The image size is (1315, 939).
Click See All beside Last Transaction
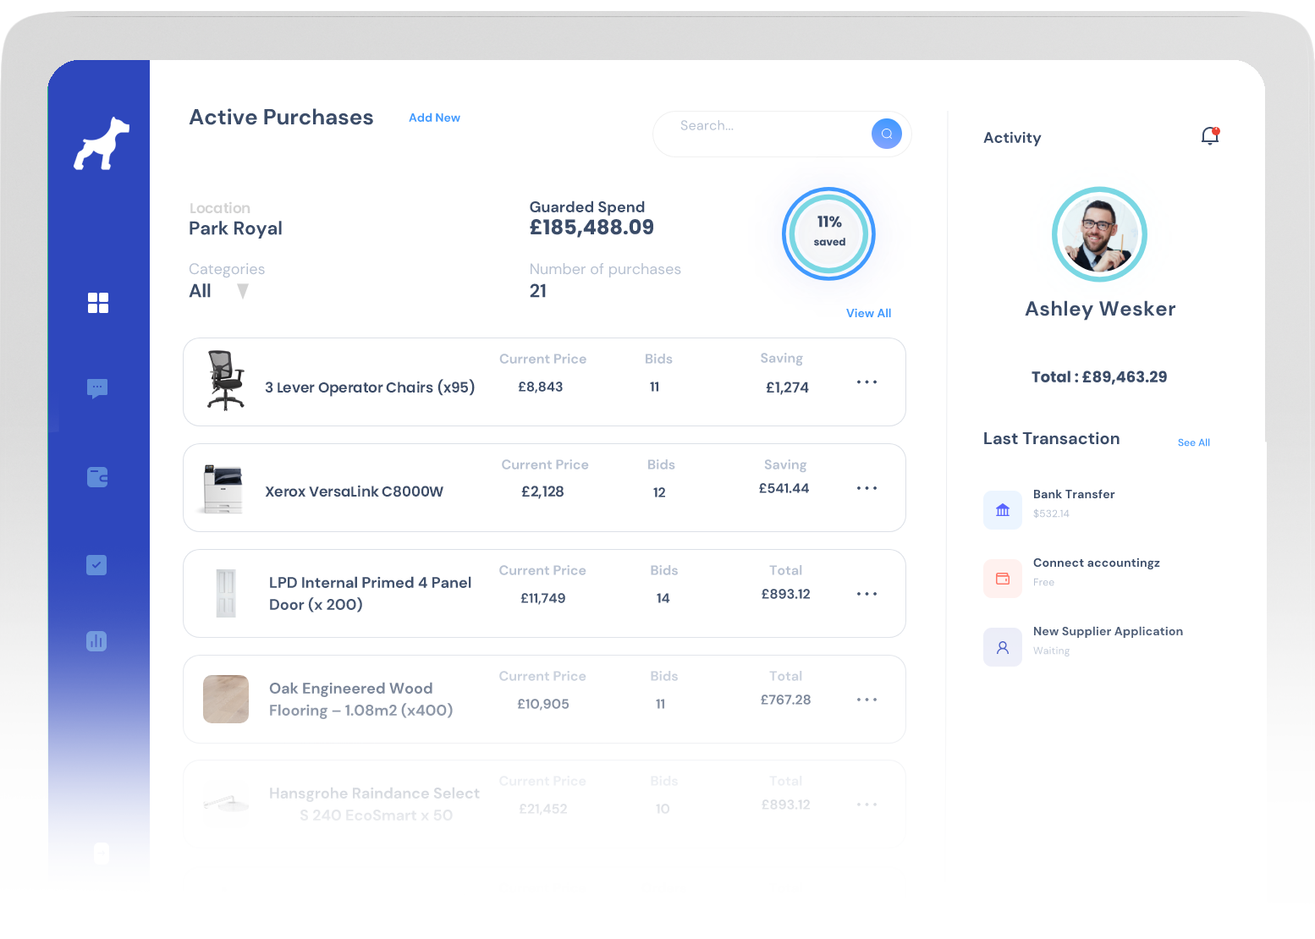tap(1193, 442)
